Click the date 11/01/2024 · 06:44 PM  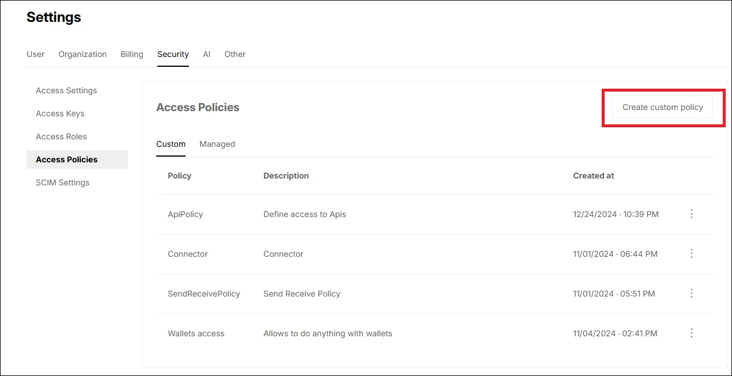pos(615,254)
